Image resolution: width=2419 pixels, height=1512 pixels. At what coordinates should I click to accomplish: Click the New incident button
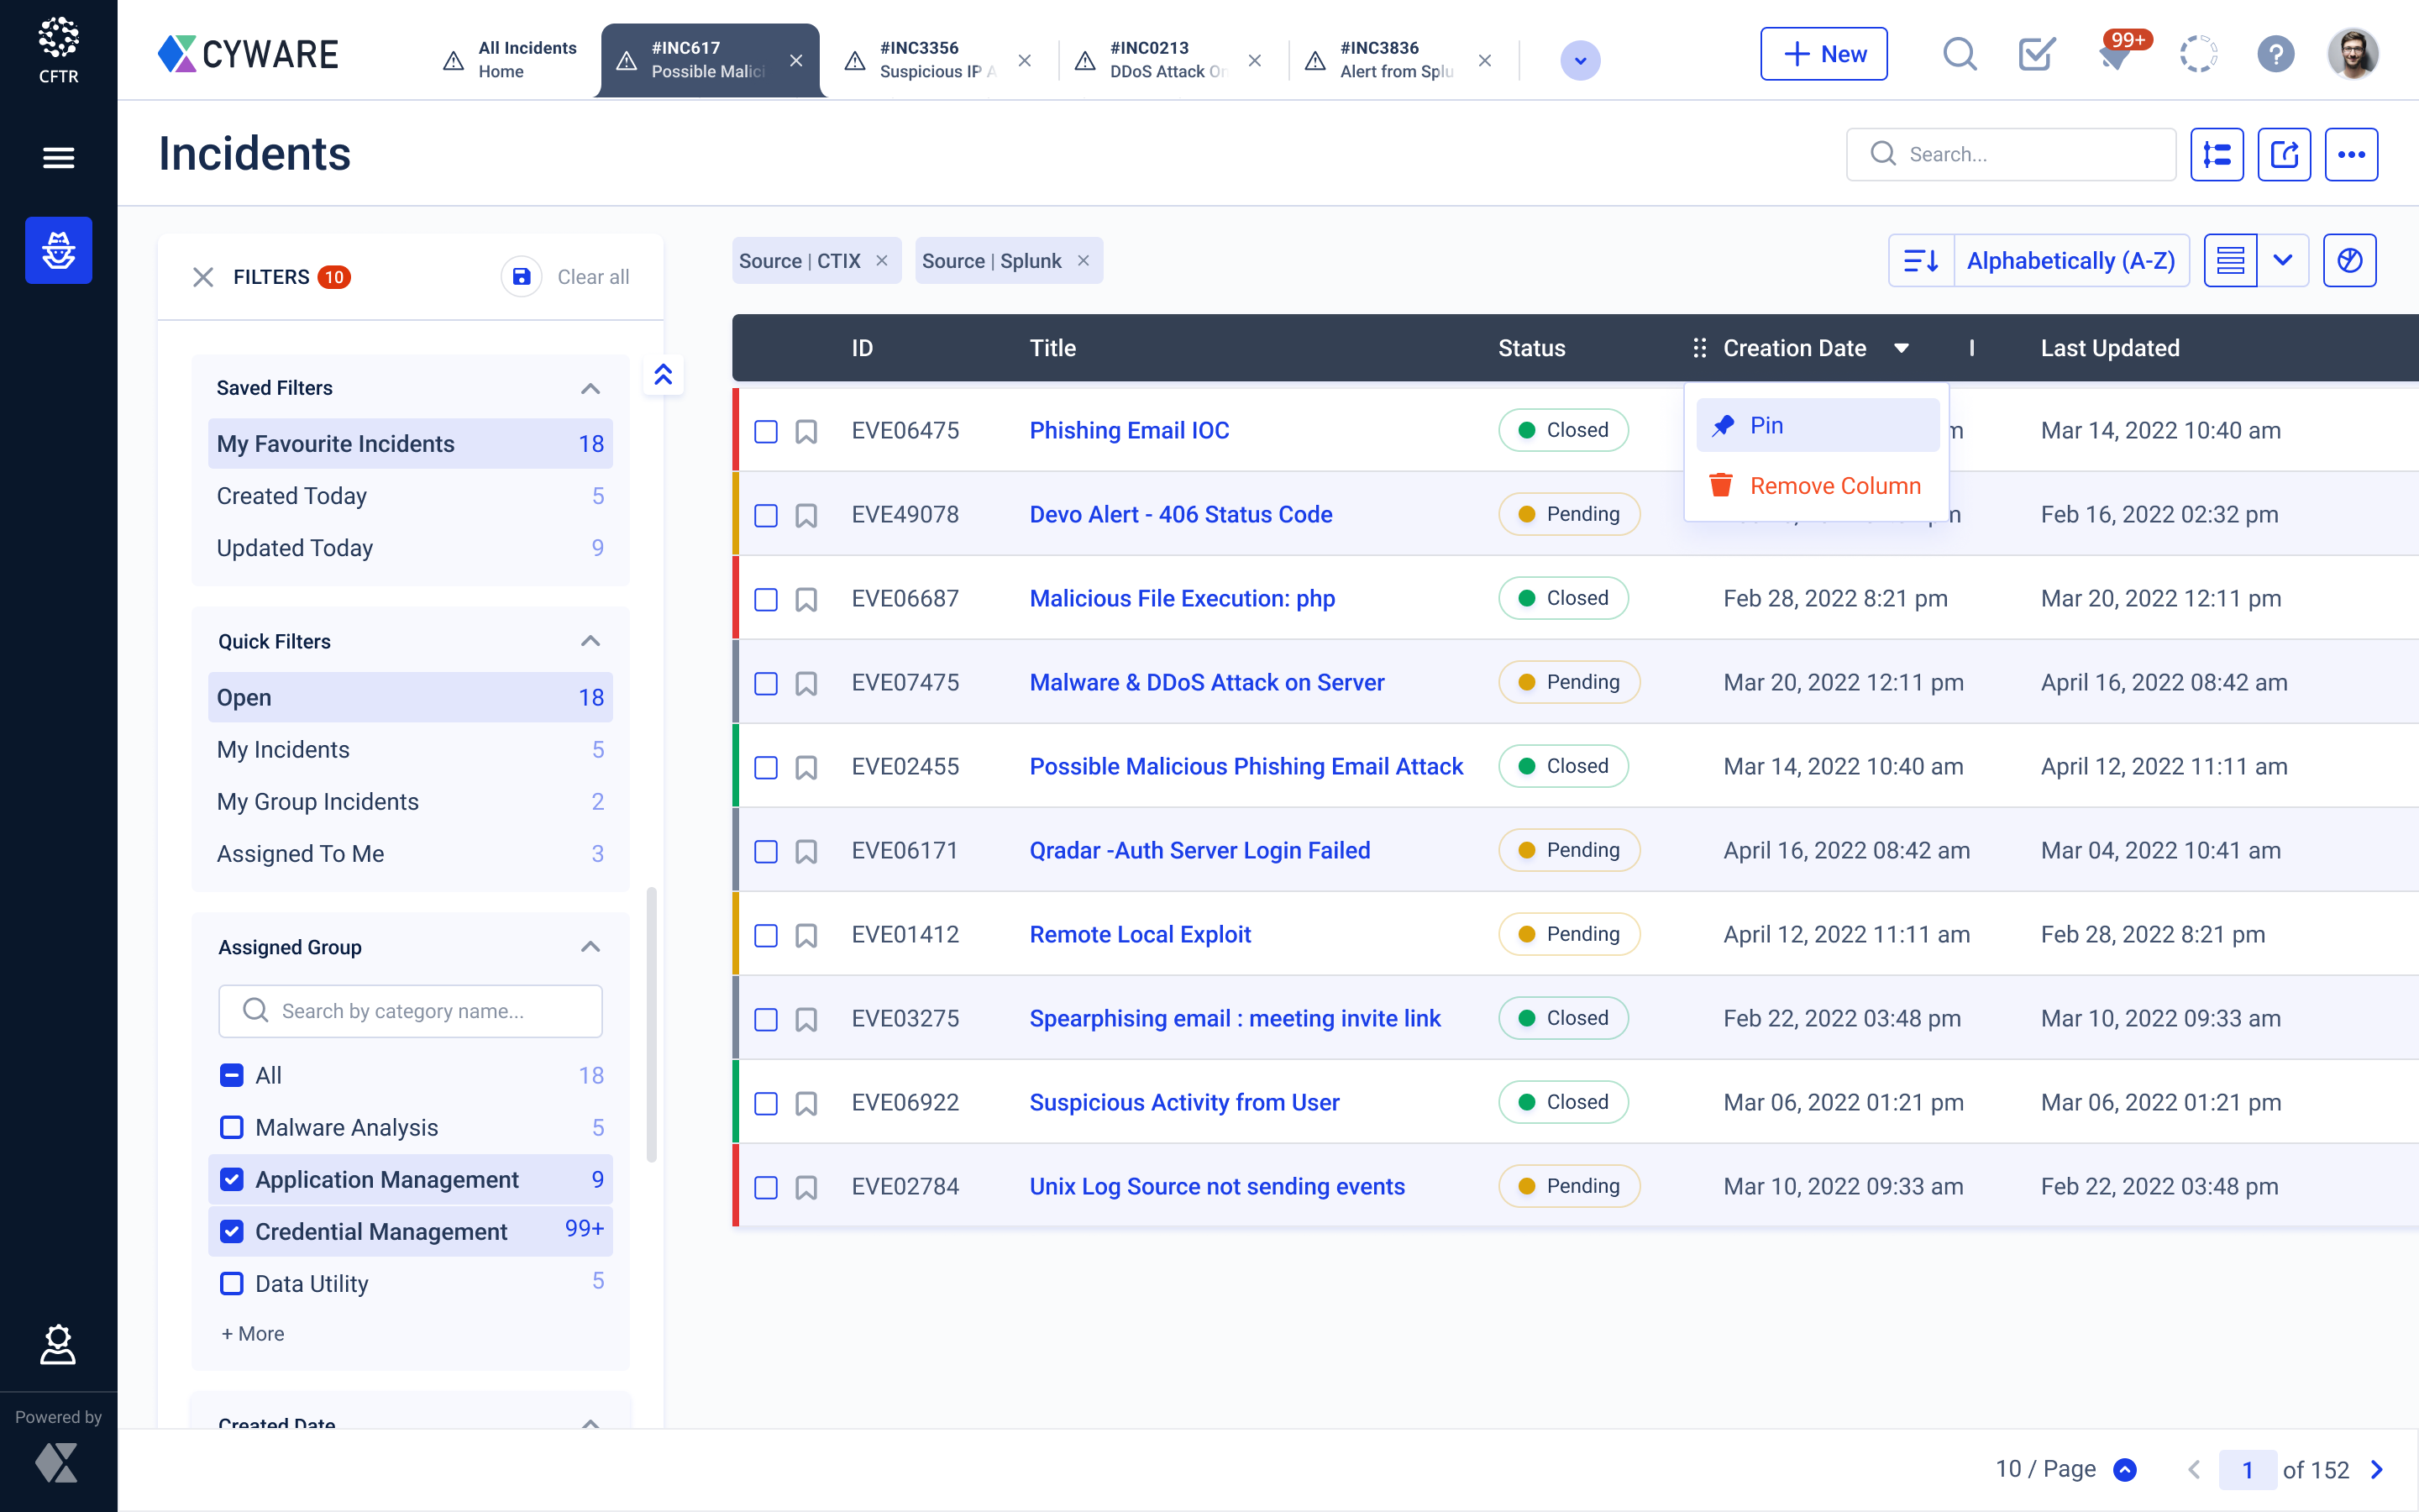point(1823,55)
